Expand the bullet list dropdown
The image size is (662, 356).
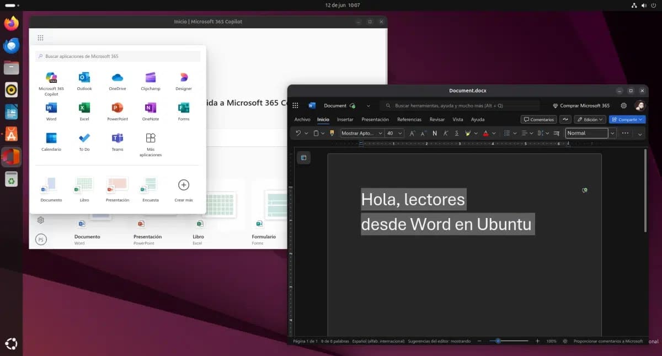point(515,133)
